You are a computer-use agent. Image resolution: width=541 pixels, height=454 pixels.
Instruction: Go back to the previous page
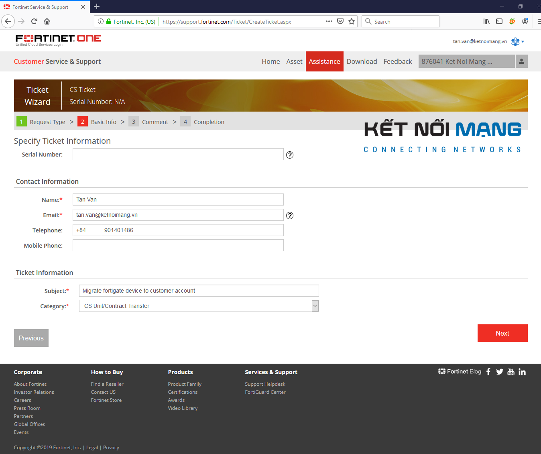8,21
